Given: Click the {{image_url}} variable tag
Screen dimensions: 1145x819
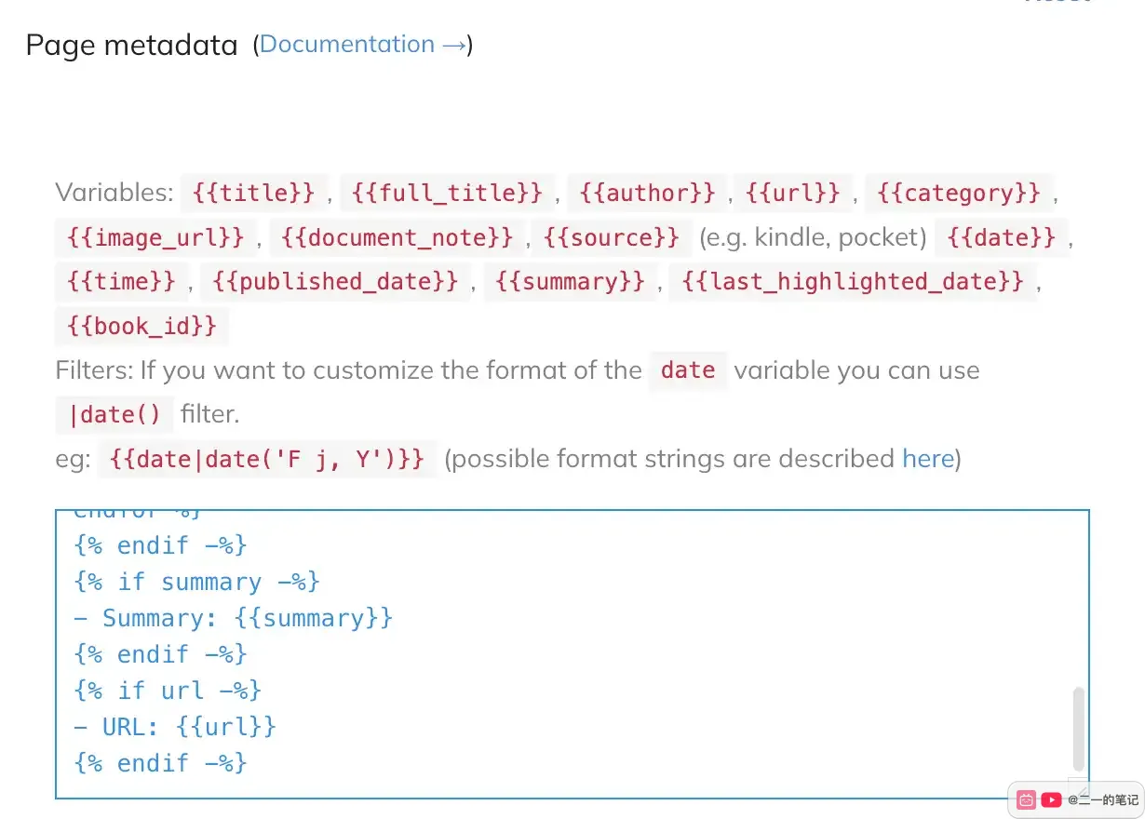Looking at the screenshot, I should coord(155,237).
